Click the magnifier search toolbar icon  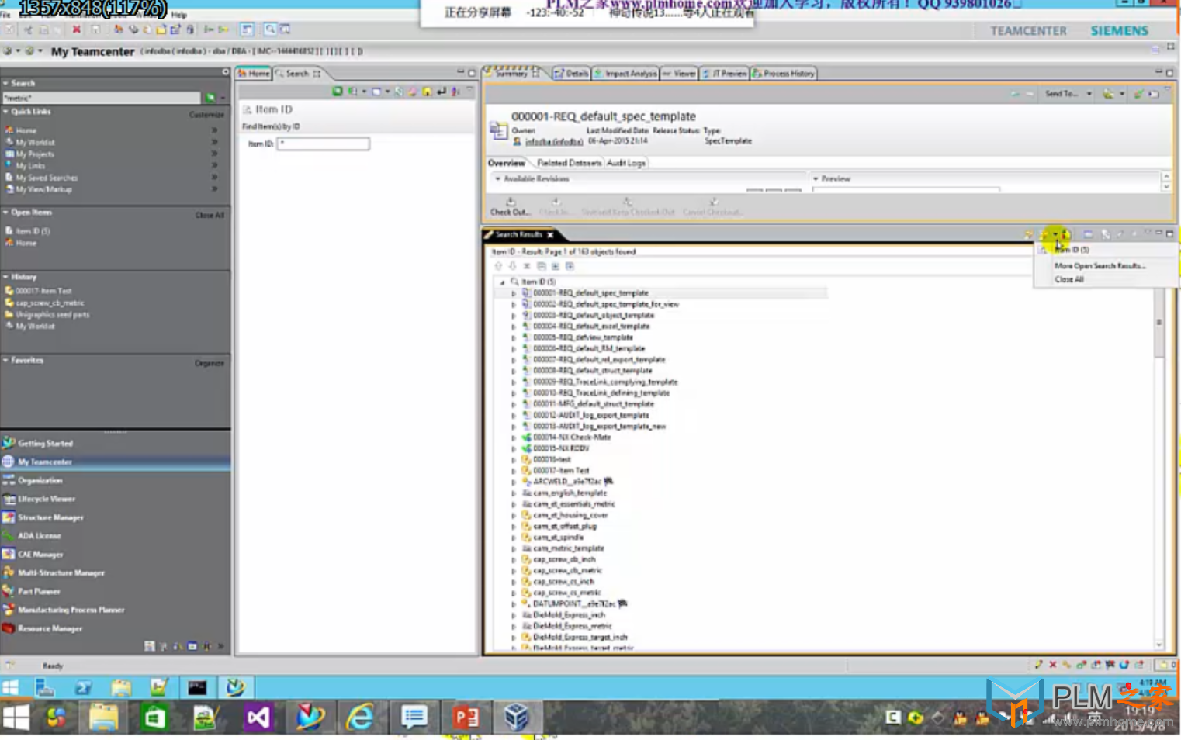tap(270, 29)
